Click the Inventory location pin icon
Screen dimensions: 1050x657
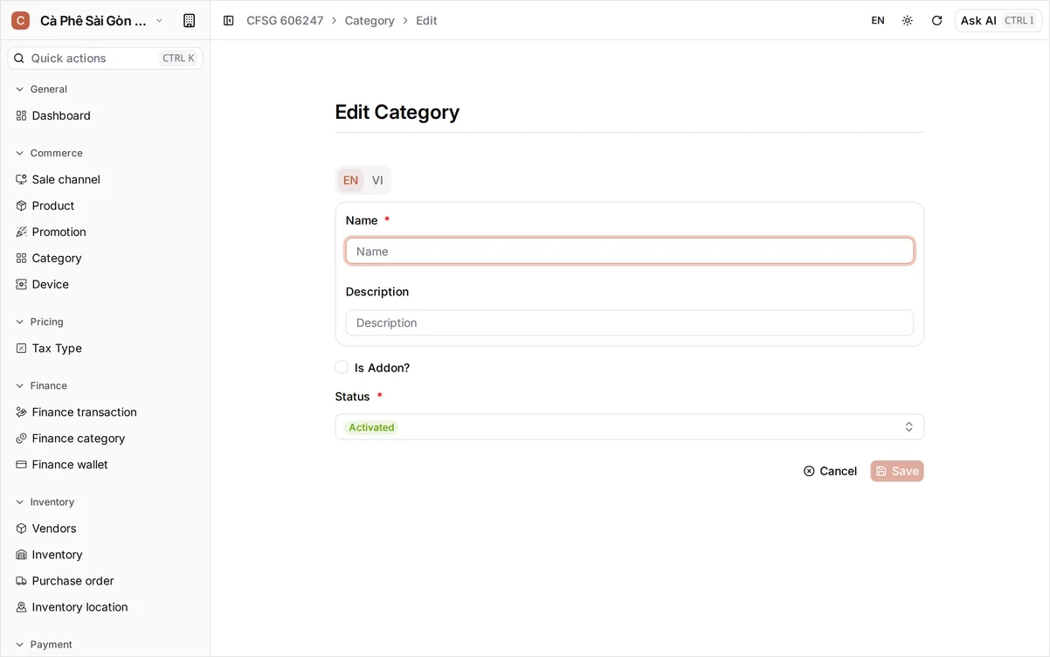click(22, 606)
